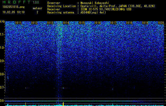Viewport: 166px width, 106px height.
Task: Click the 0.6 frequency axis label
Action: [2, 101]
